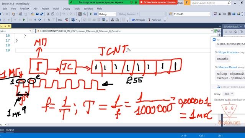Click the Solution Explorer Home icon
The image size is (245, 138).
pos(235,32)
